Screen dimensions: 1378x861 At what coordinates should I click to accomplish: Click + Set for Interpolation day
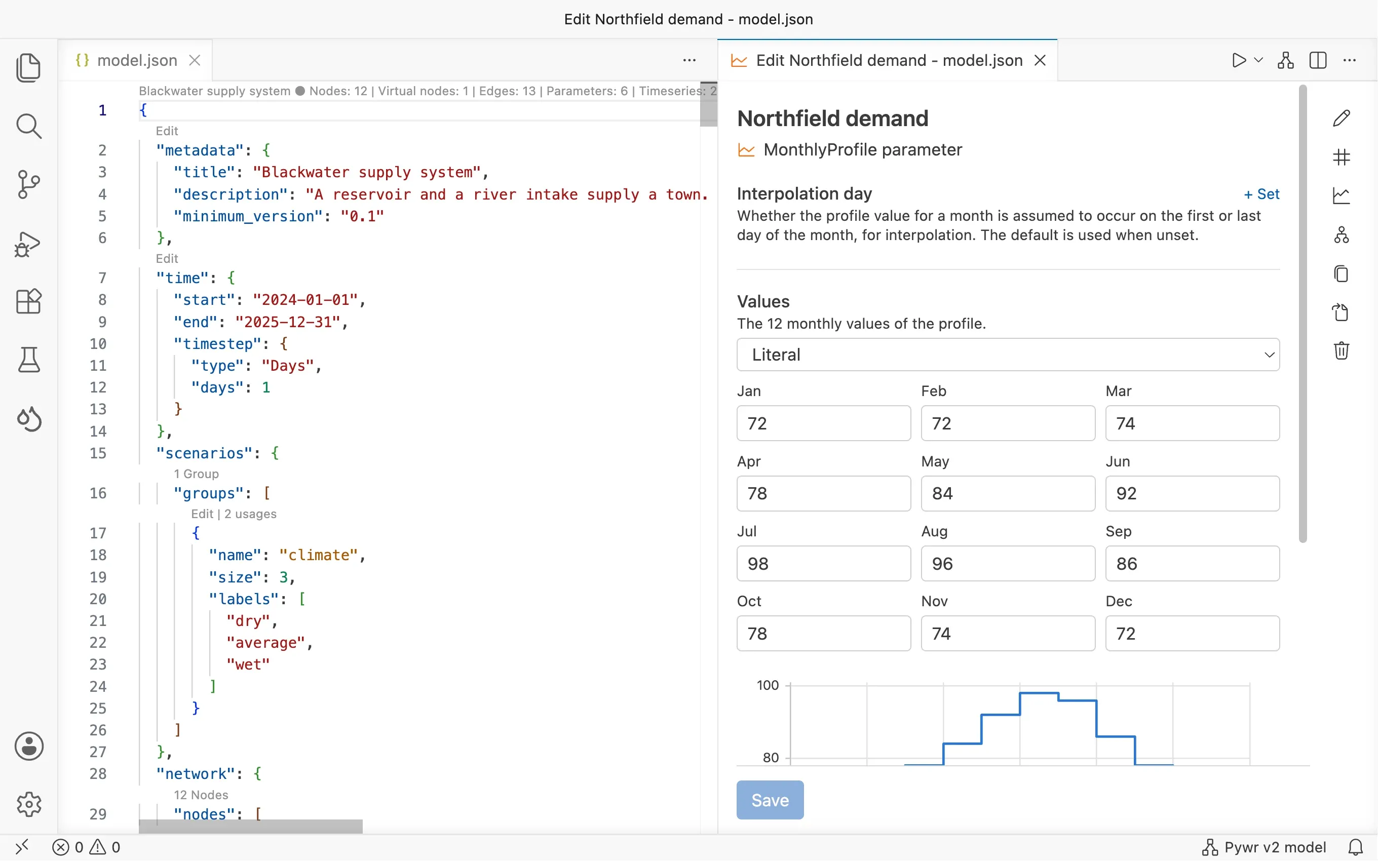point(1261,194)
